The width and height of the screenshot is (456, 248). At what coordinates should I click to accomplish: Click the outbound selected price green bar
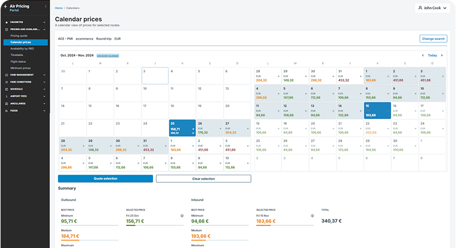coord(131,226)
